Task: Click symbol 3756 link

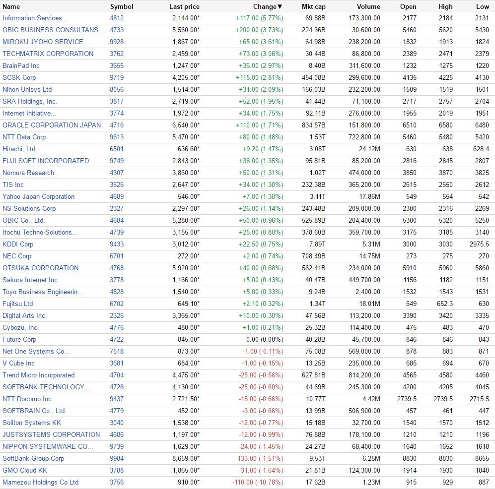Action: click(117, 483)
